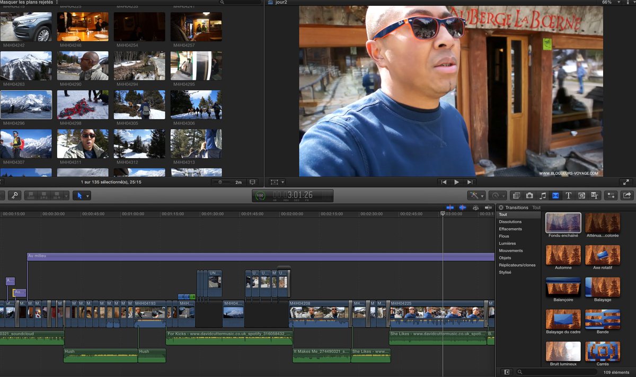Select the Réplicateurs/clones category
636x377 pixels.
coord(518,265)
